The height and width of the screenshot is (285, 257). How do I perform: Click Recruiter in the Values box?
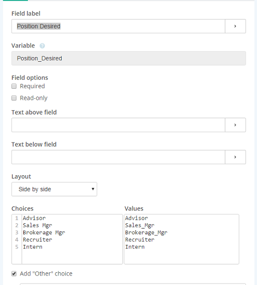pos(140,240)
